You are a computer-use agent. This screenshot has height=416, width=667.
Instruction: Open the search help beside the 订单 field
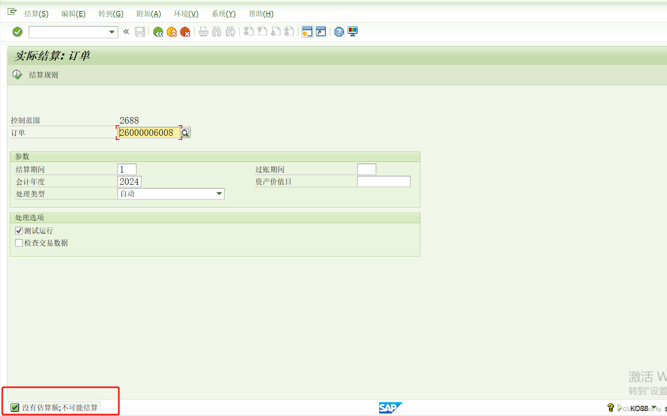click(x=186, y=133)
